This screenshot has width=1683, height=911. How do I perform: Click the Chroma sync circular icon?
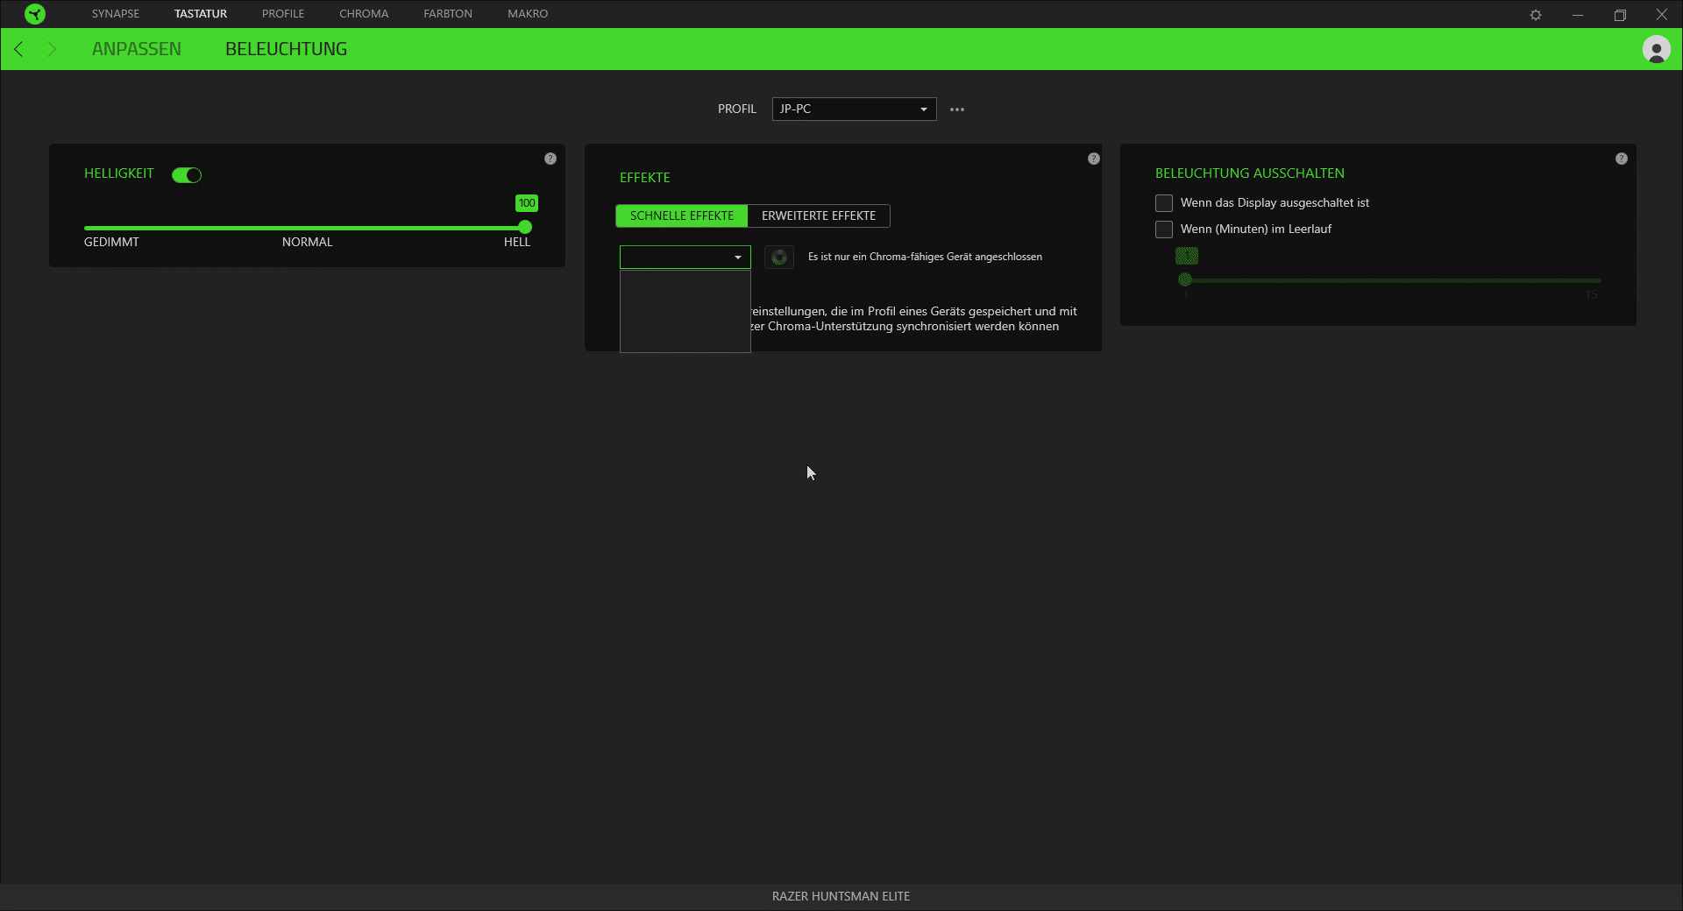[778, 258]
